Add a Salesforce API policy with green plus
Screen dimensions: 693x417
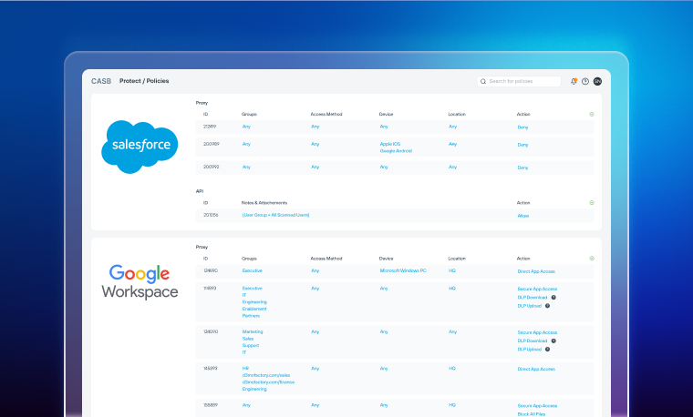[592, 202]
